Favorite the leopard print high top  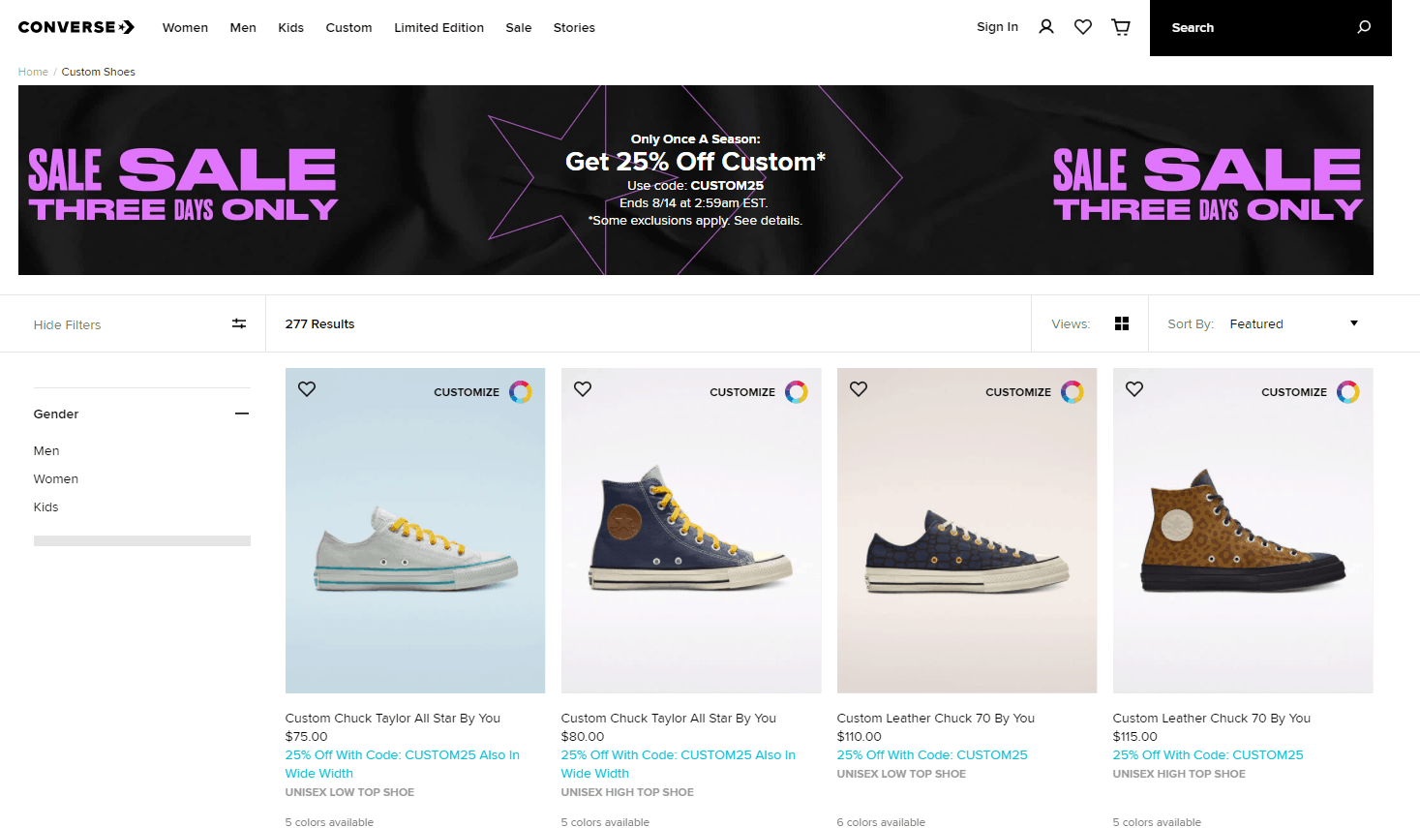coord(1134,388)
